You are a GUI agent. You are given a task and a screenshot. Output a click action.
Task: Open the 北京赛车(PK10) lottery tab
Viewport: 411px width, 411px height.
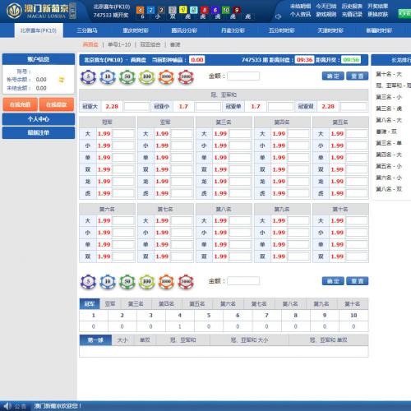pyautogui.click(x=39, y=30)
